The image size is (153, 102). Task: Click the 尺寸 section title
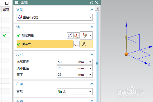coord(20,55)
